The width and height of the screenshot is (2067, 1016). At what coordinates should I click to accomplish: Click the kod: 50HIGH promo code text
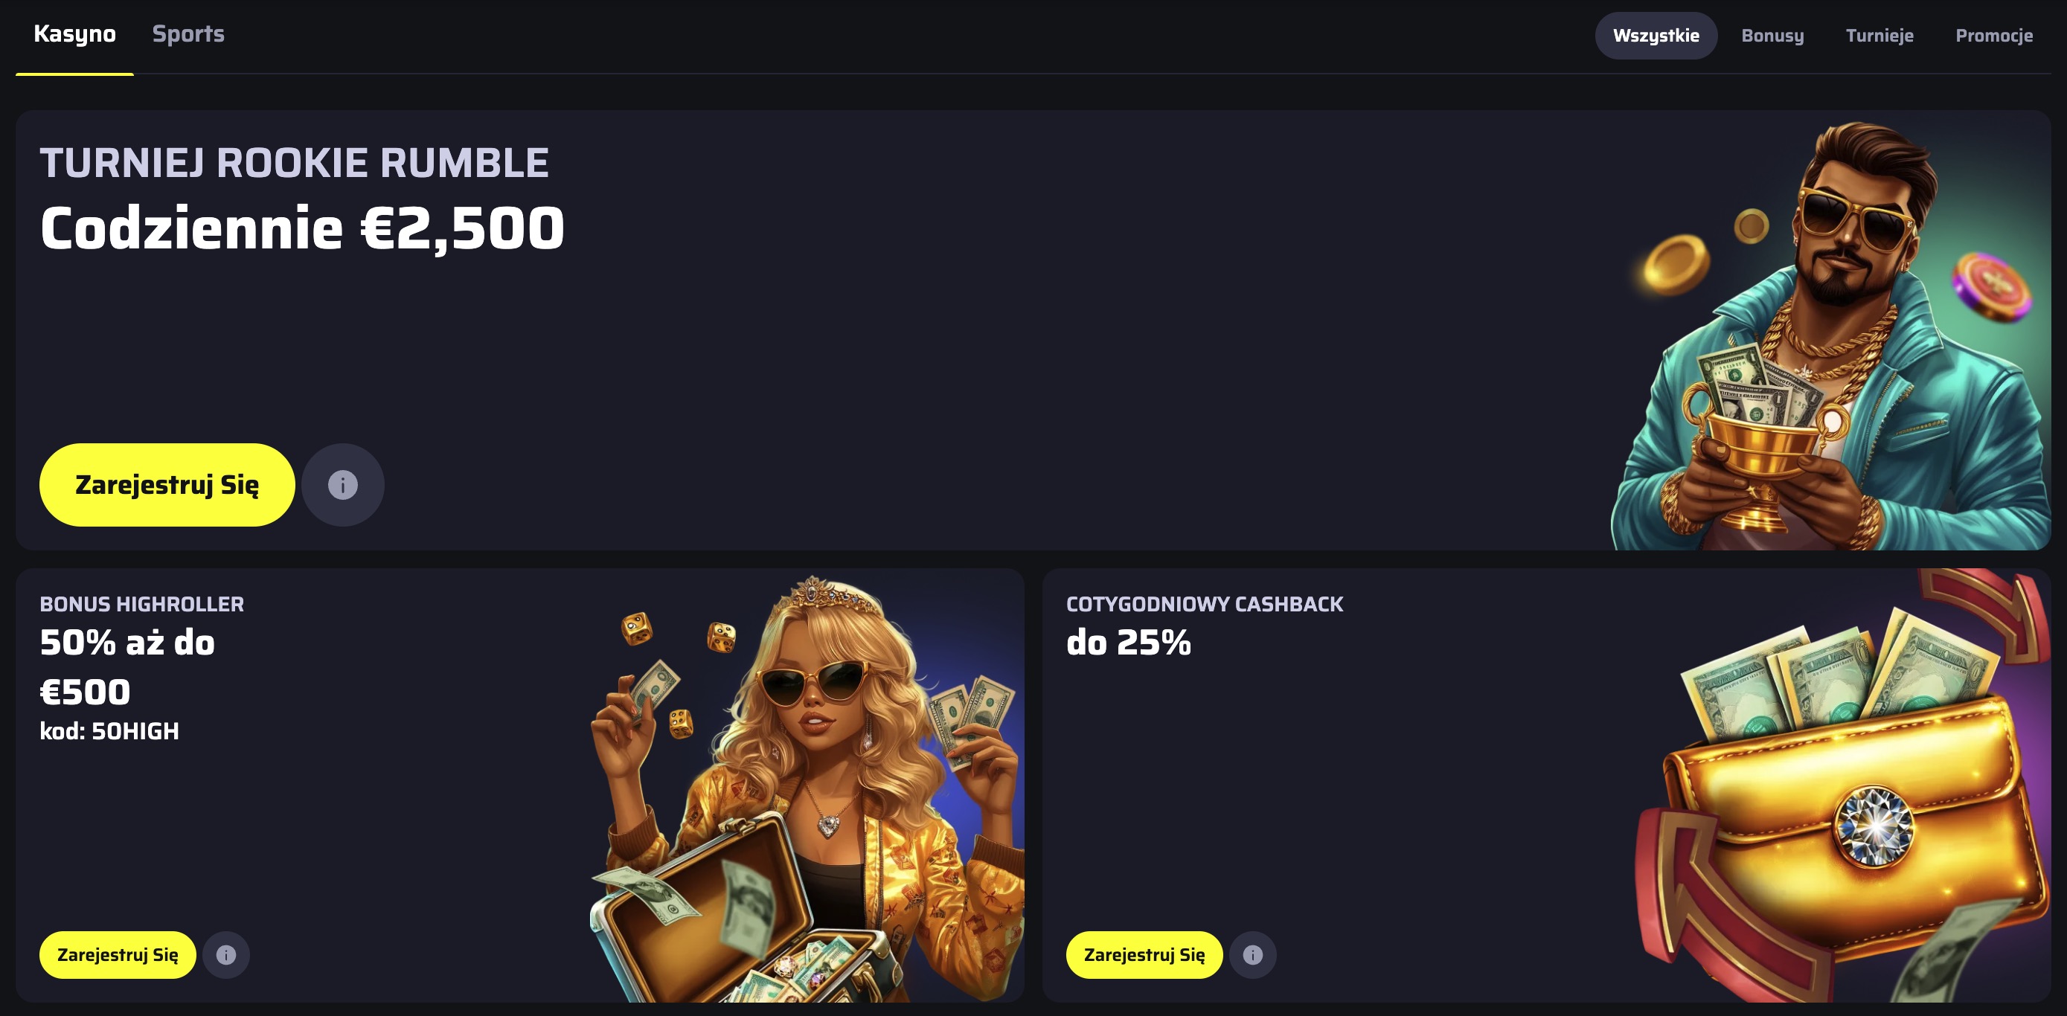(109, 730)
